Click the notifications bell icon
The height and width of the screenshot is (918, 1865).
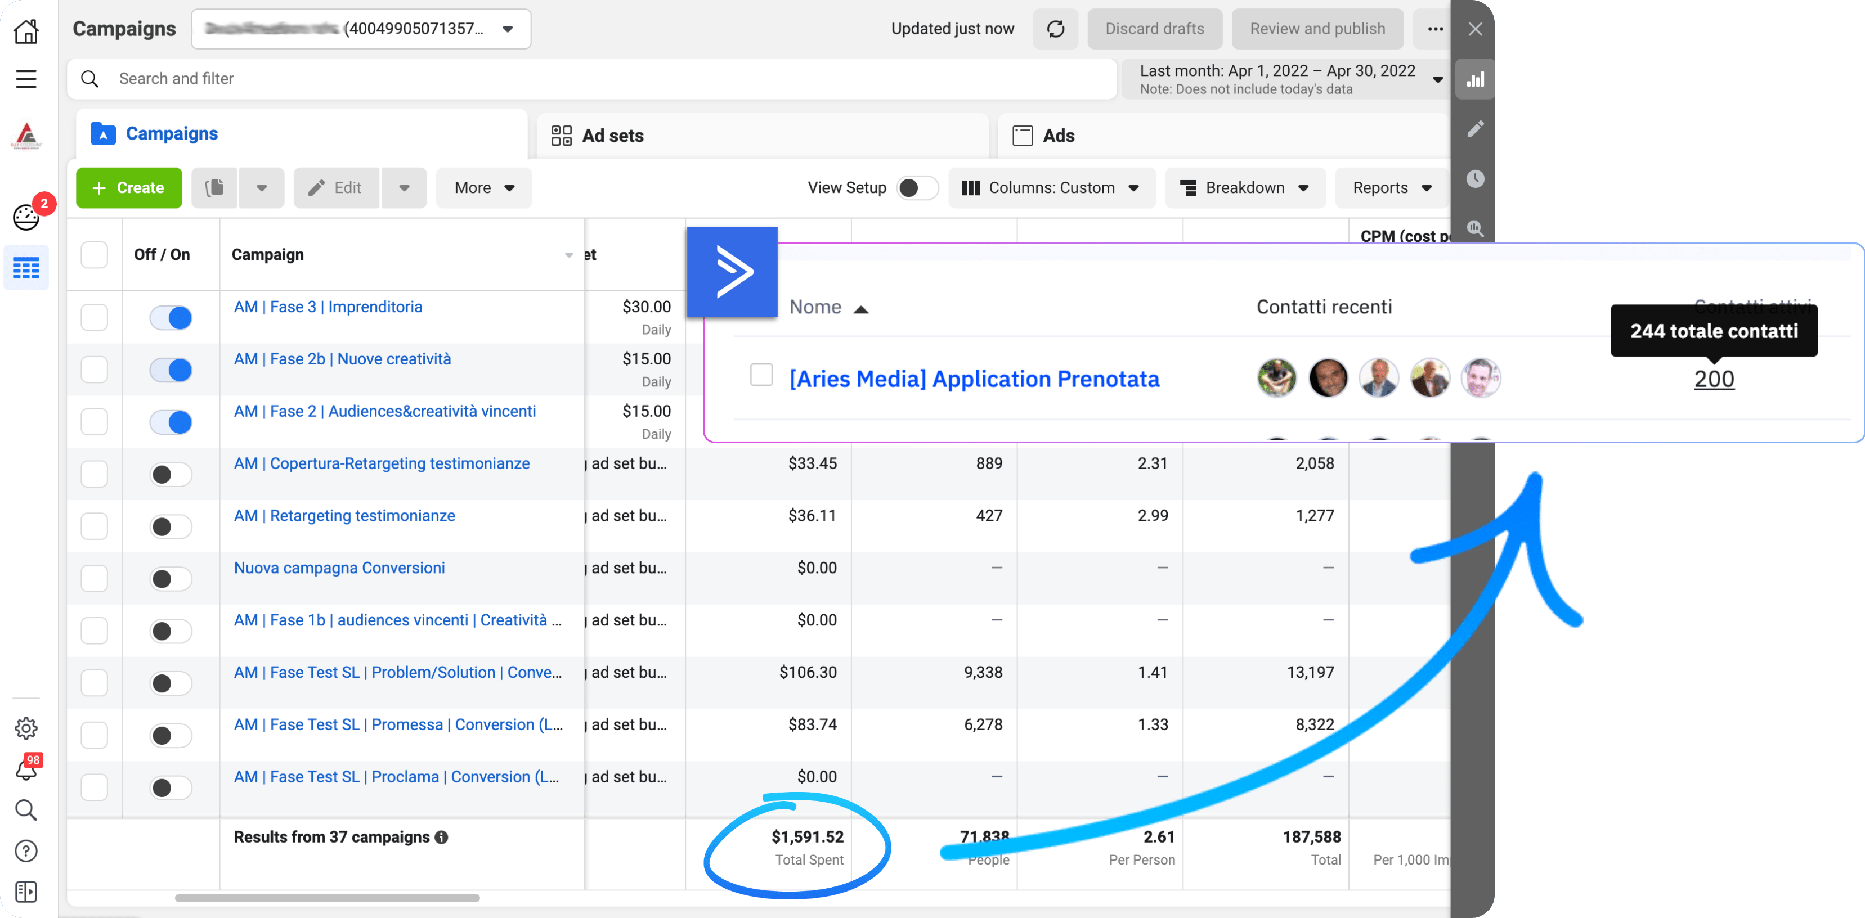click(x=26, y=769)
